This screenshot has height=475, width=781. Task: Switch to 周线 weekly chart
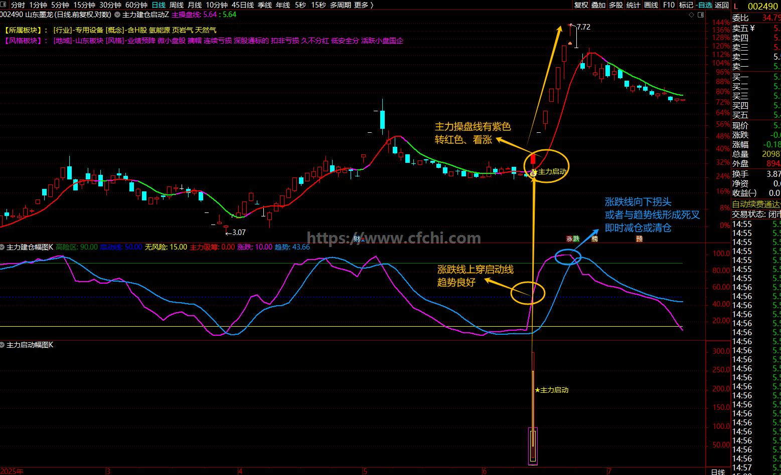click(177, 5)
